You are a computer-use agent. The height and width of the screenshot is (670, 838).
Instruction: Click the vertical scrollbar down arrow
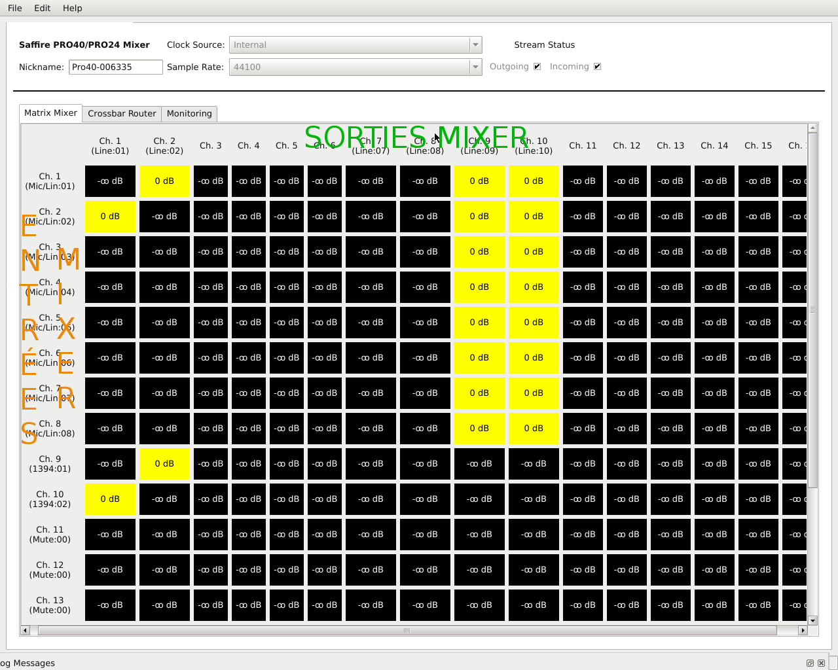click(x=812, y=620)
